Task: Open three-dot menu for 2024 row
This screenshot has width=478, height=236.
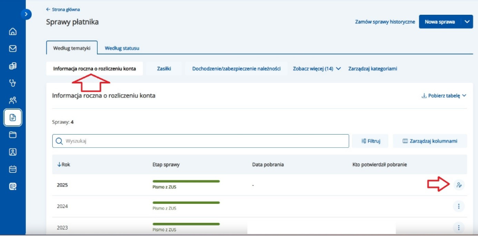Action: pos(458,206)
